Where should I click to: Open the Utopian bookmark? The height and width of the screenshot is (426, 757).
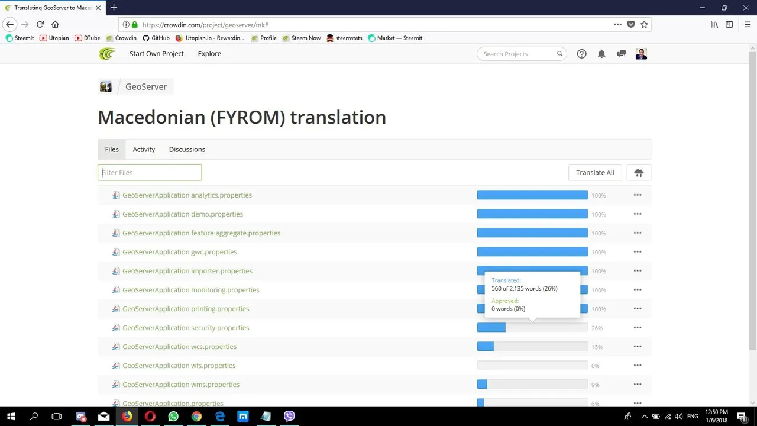(x=54, y=38)
